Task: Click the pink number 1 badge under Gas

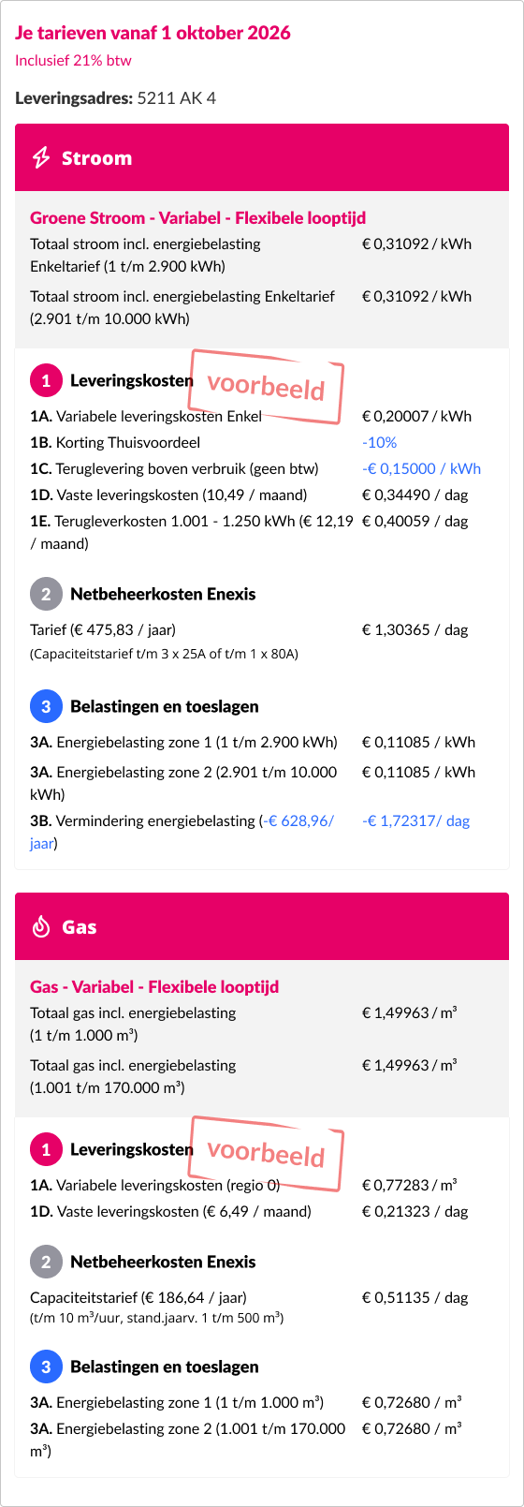Action: (x=46, y=1149)
